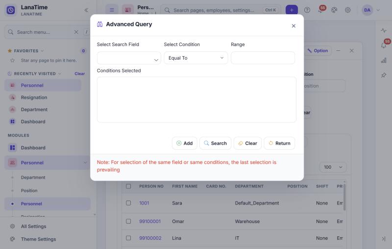Check the row for person 99100001
Screen dimensions: 392x249
(128, 221)
